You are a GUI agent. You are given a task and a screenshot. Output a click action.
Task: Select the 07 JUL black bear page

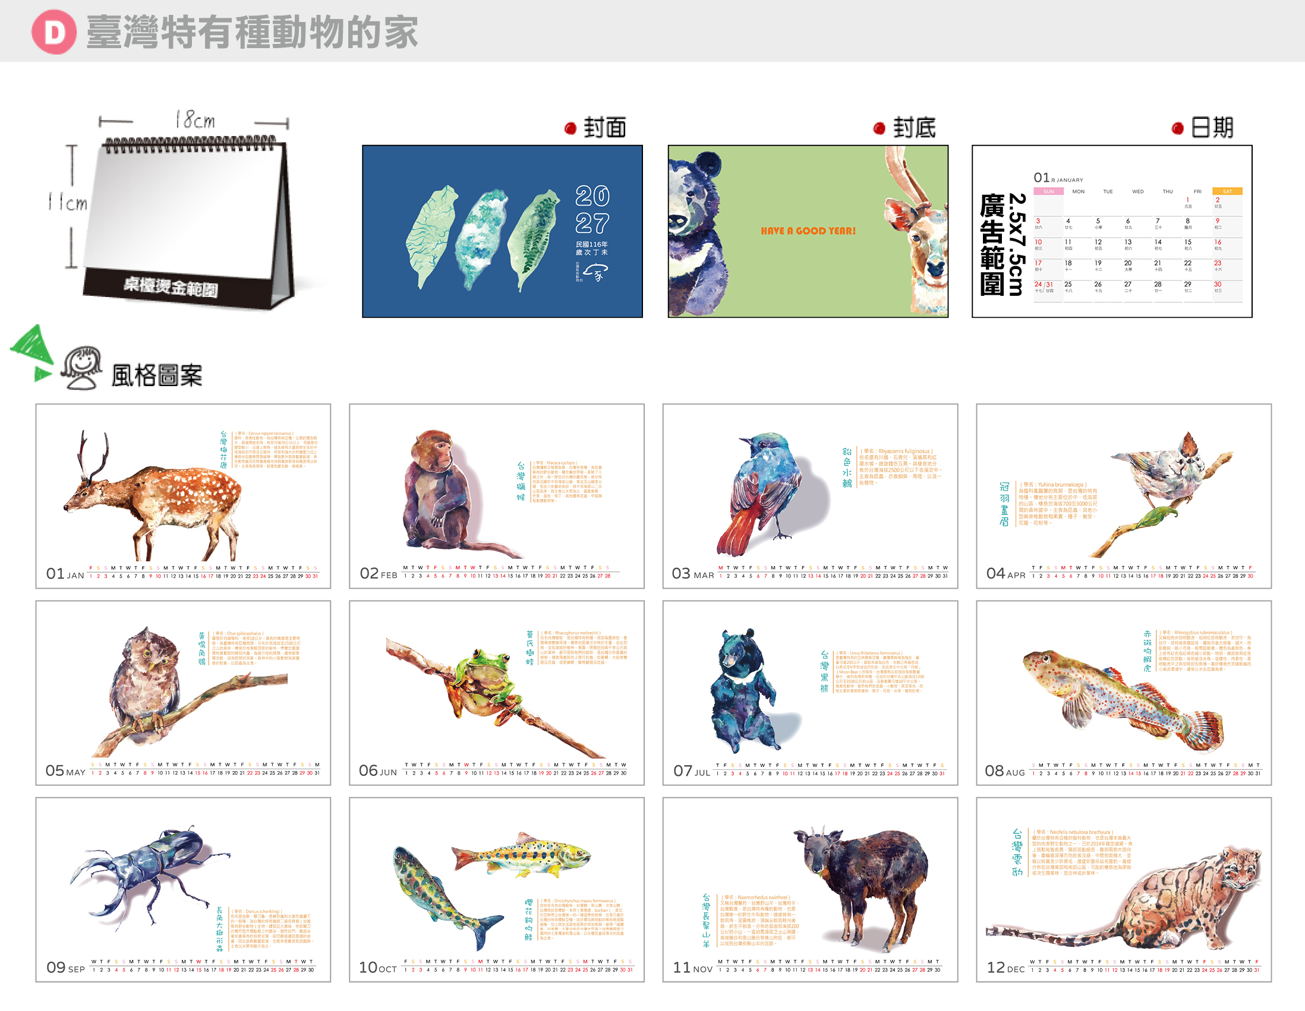[x=810, y=693]
